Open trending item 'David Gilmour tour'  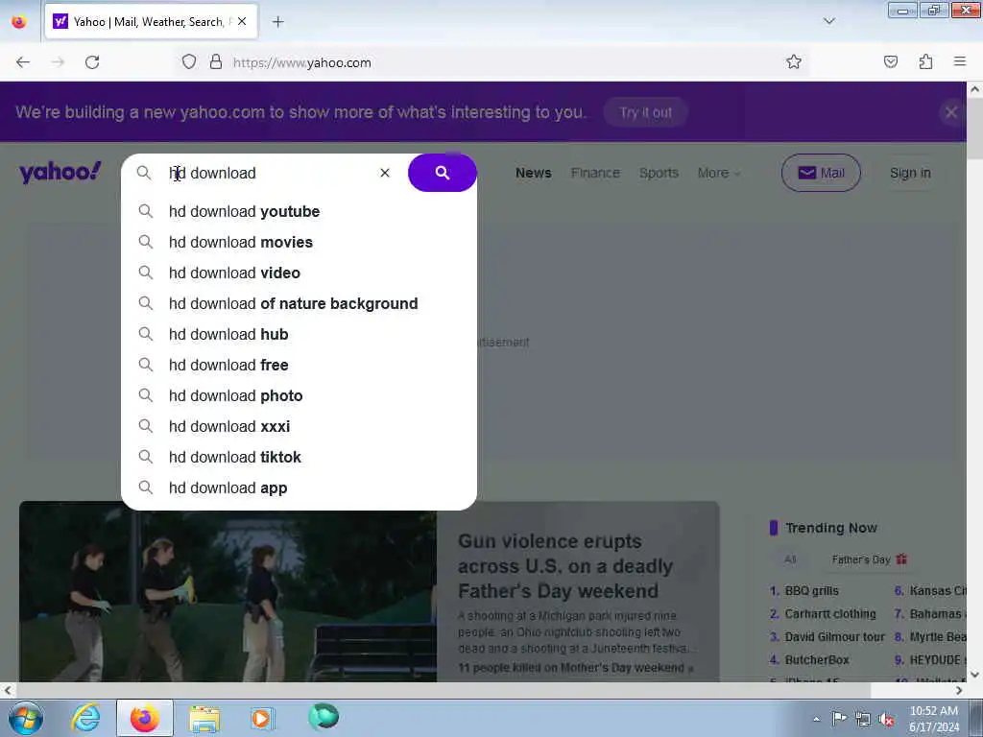(x=834, y=637)
